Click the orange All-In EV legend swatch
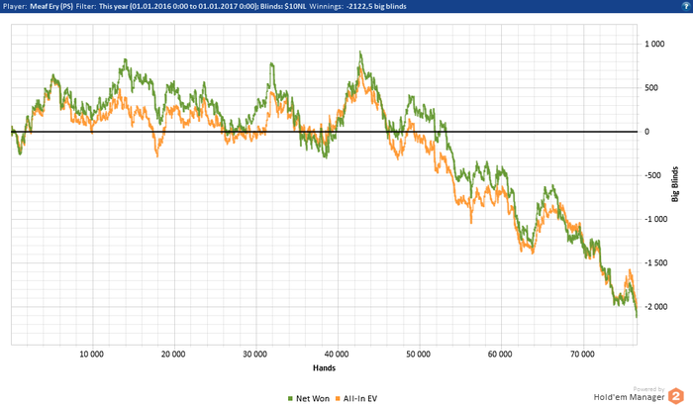Viewport: 693px width, 408px height. [338, 399]
